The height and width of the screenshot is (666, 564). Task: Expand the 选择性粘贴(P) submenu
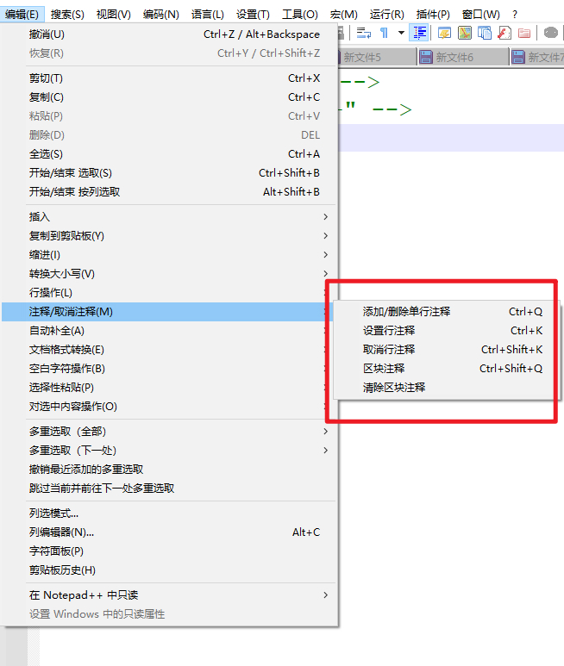169,388
